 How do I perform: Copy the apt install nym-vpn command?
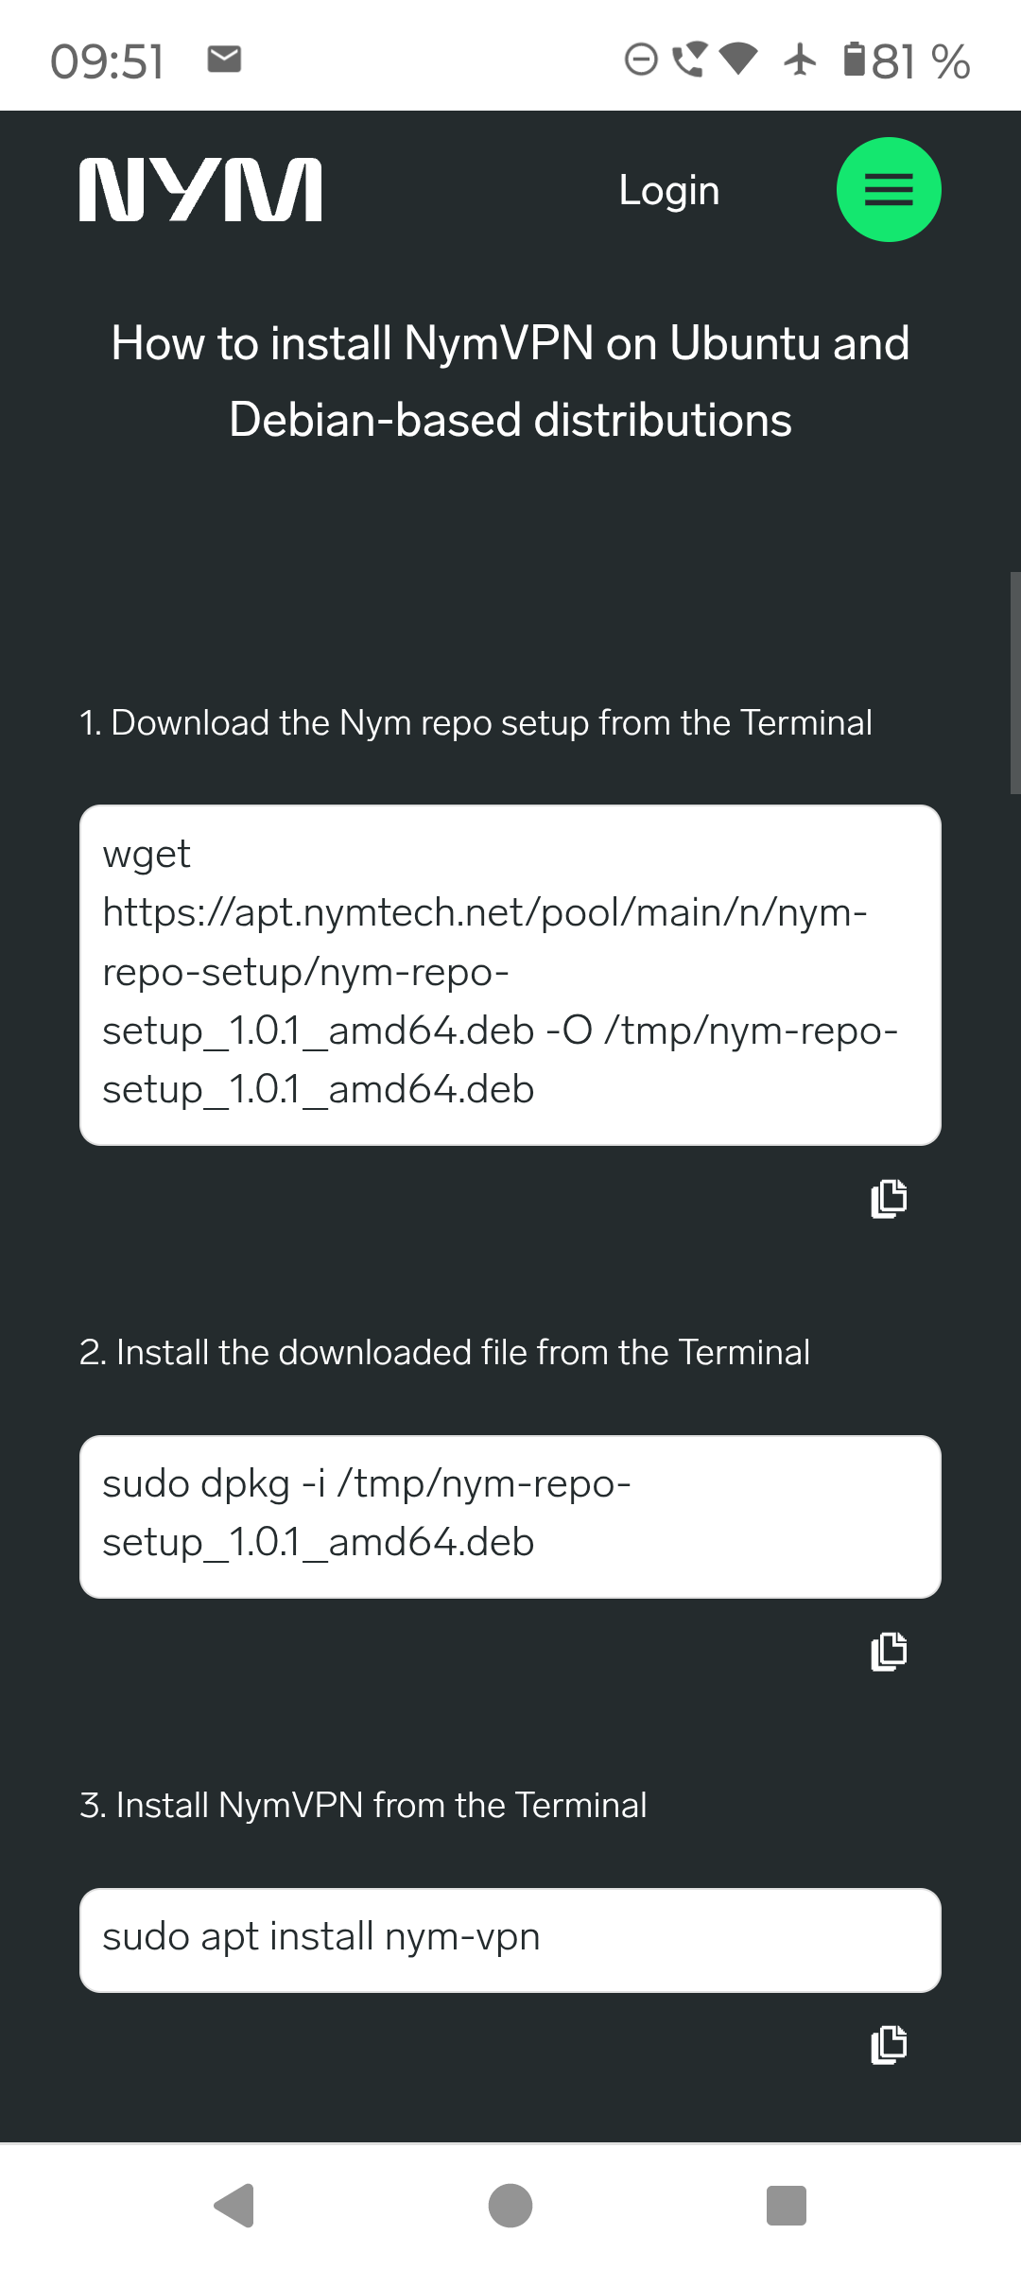point(889,2044)
